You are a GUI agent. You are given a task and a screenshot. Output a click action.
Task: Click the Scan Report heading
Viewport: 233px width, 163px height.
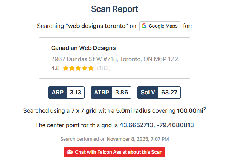[x=114, y=9]
